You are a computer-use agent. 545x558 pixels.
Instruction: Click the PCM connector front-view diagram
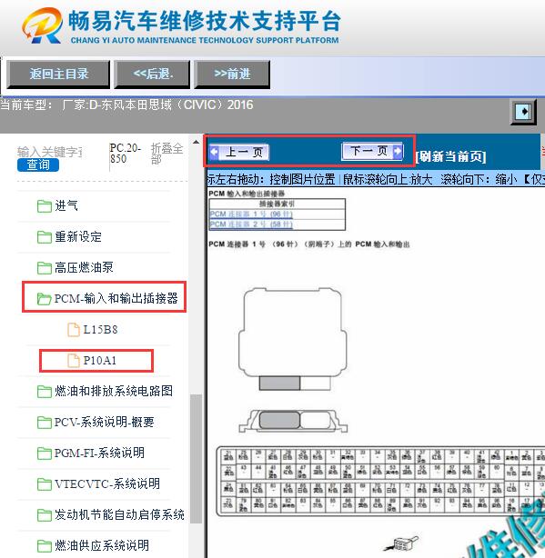coord(293,421)
